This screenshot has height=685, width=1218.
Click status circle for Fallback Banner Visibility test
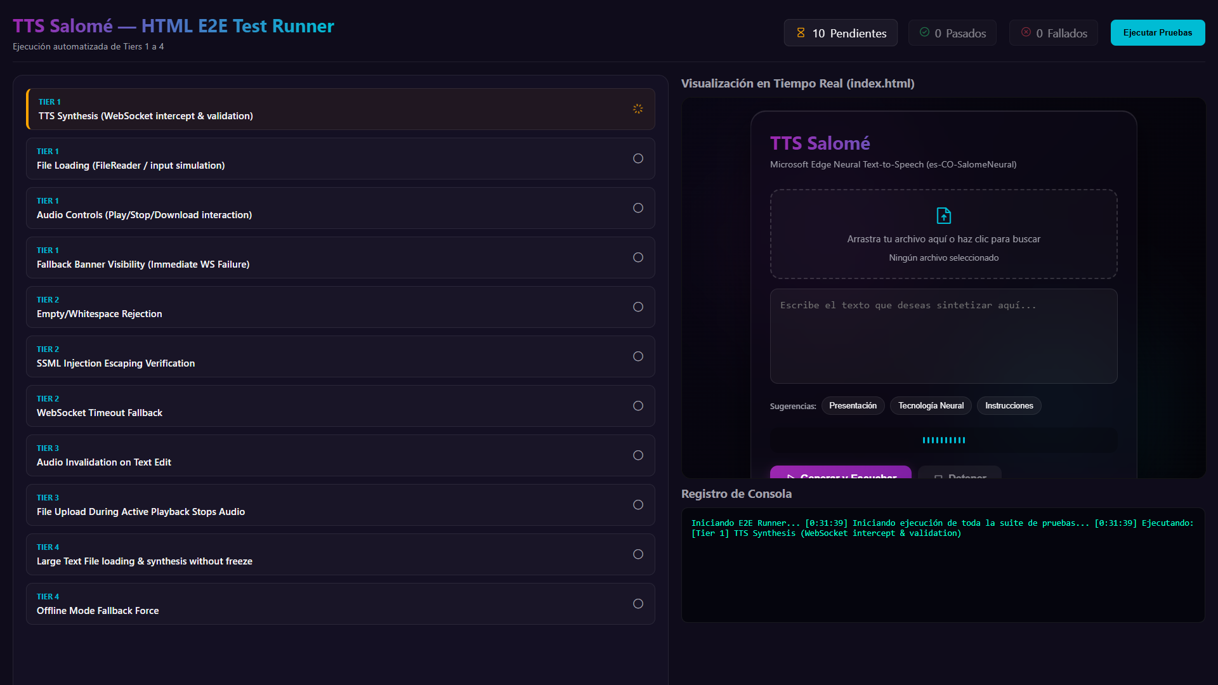click(638, 258)
